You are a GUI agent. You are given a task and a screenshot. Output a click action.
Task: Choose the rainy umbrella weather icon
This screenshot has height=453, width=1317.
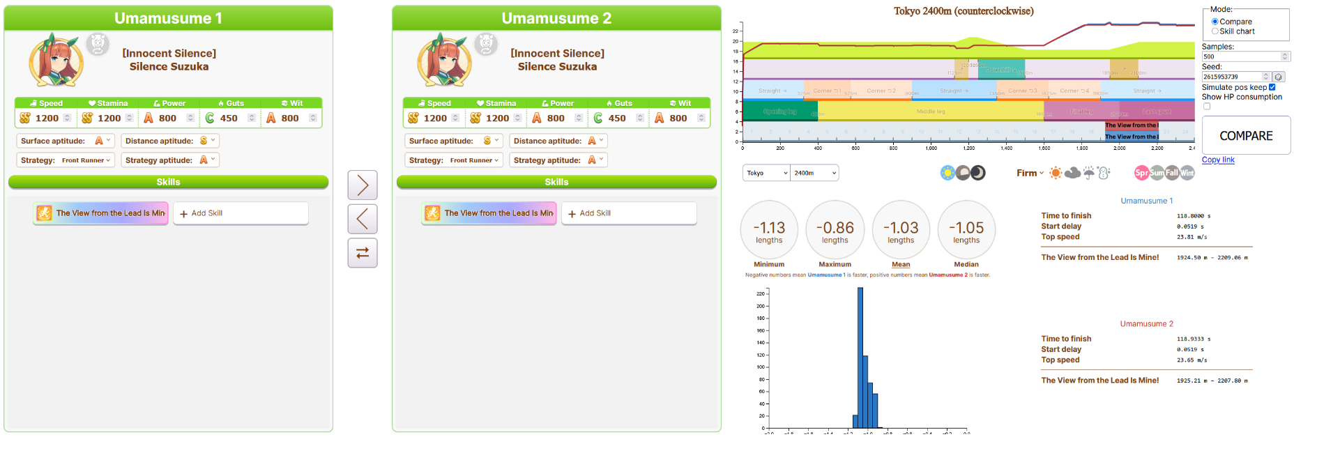tap(1088, 173)
